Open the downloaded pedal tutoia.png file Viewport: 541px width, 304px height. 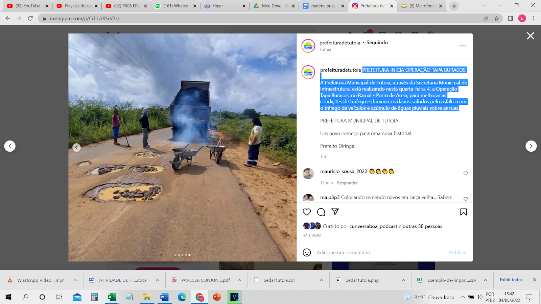pos(362,280)
